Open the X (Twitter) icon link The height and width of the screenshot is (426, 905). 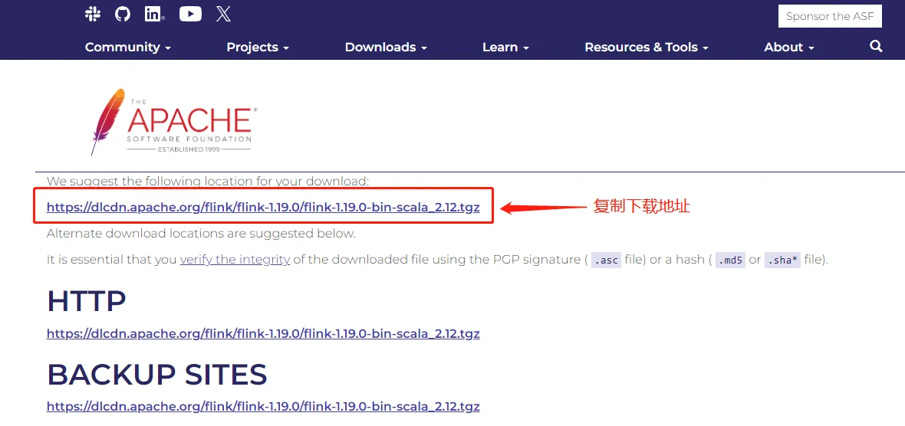[223, 15]
